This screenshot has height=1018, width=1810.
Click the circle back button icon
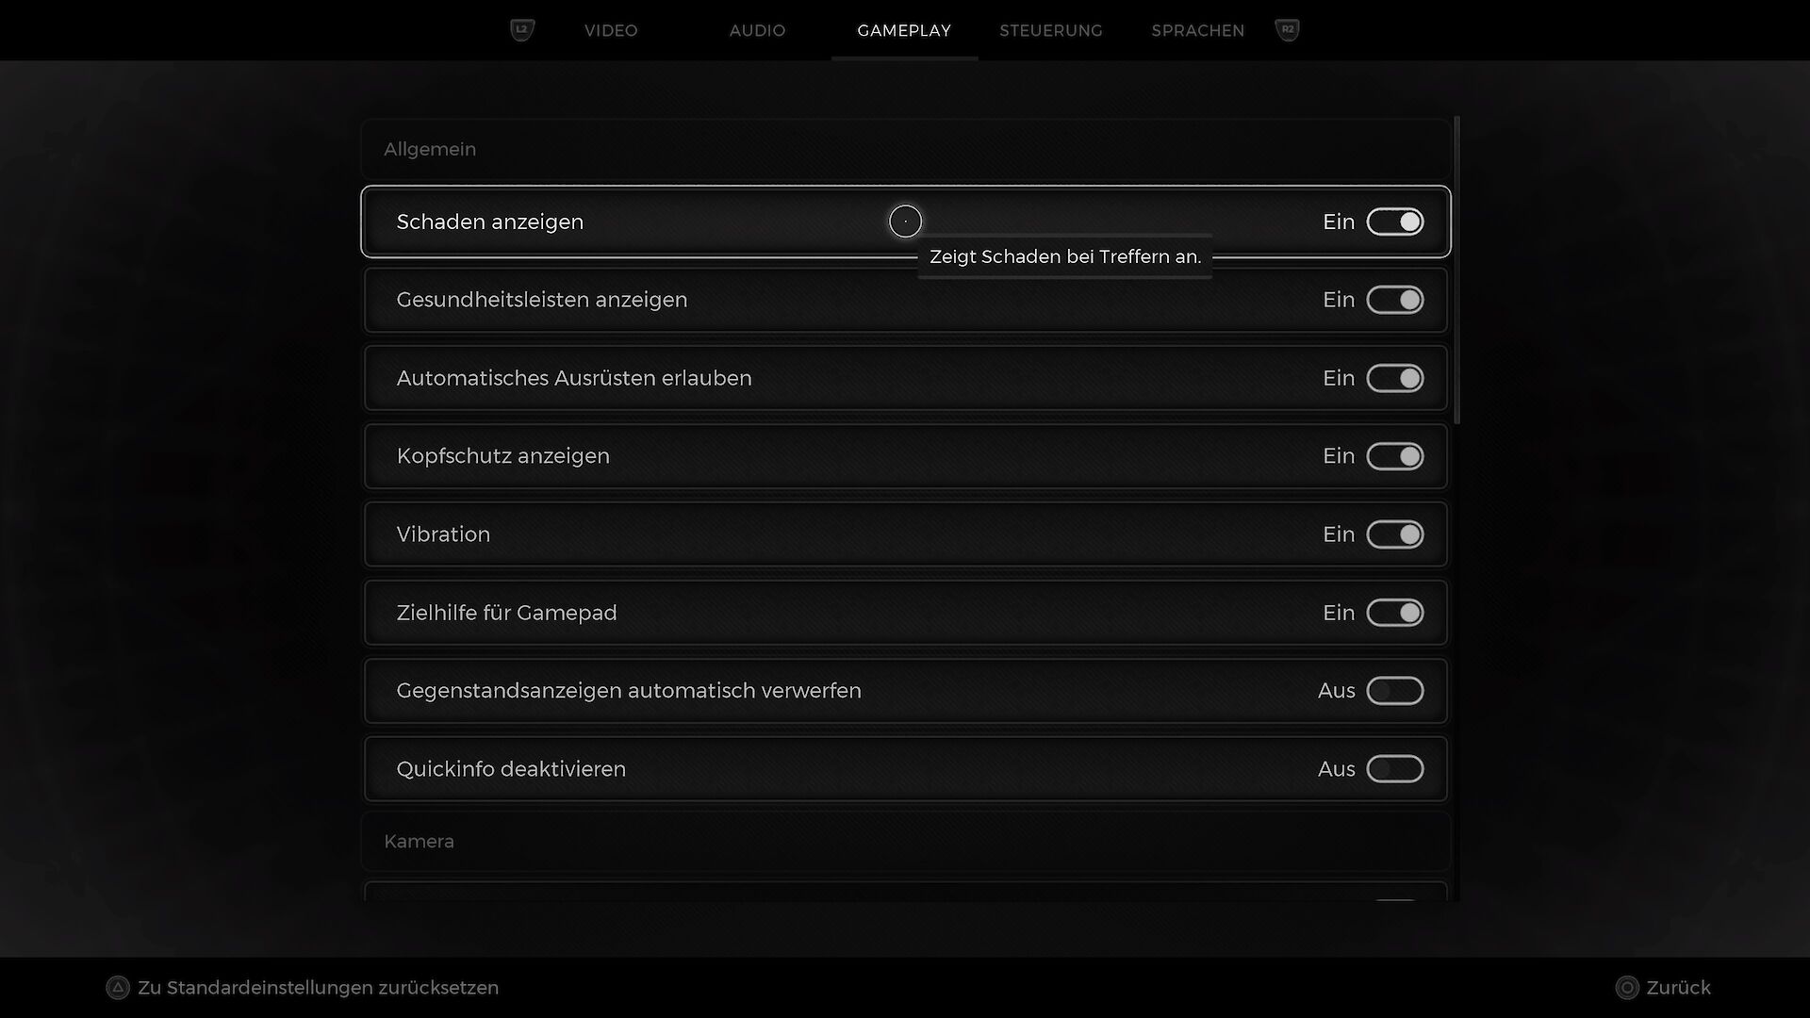point(1627,988)
